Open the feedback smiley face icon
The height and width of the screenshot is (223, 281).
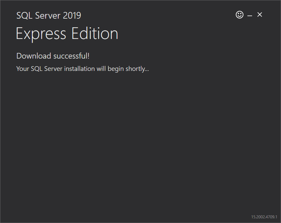(x=239, y=15)
